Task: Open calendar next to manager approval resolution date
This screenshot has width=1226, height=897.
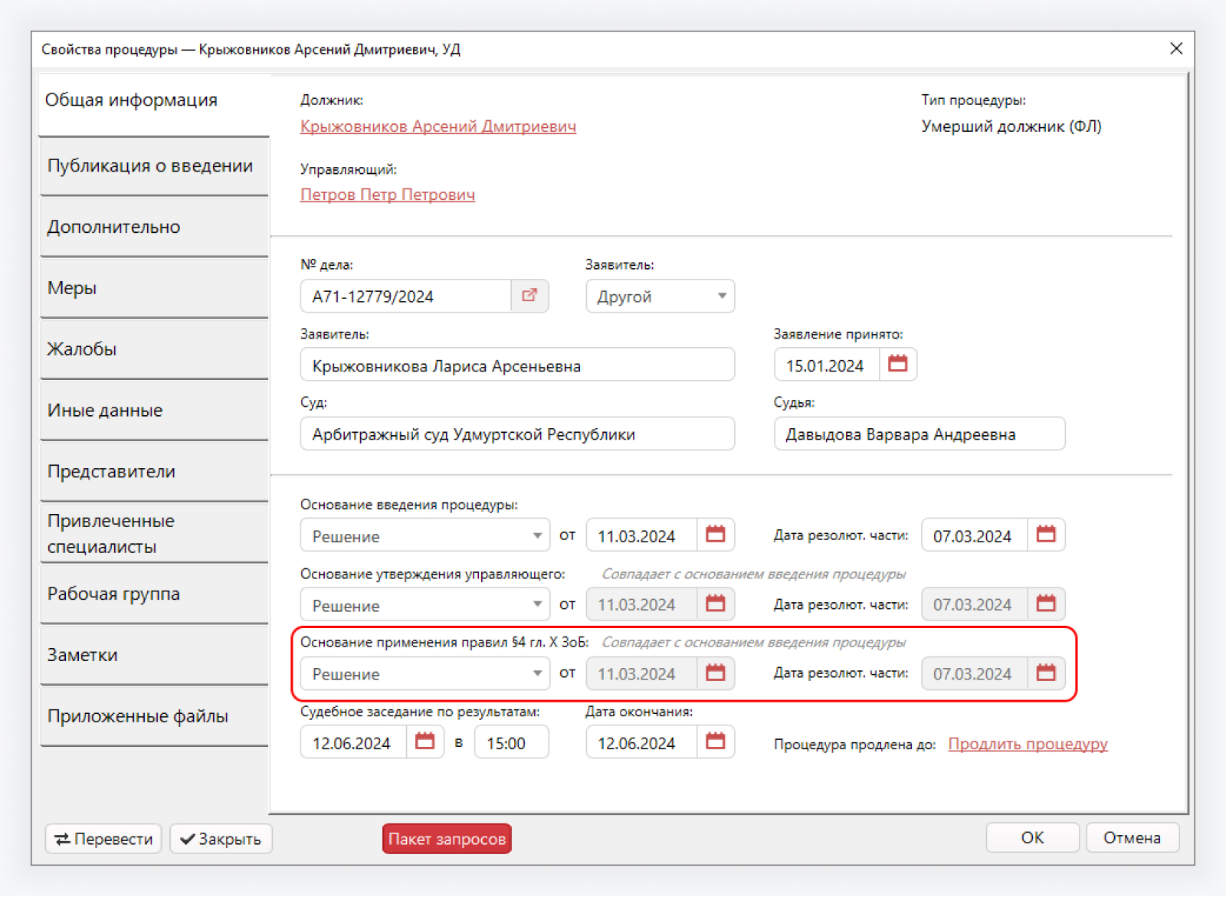Action: pos(1046,604)
